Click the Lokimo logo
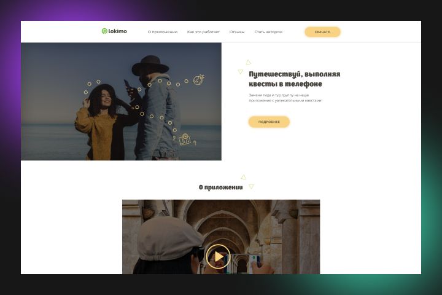The image size is (442, 295). pos(114,31)
